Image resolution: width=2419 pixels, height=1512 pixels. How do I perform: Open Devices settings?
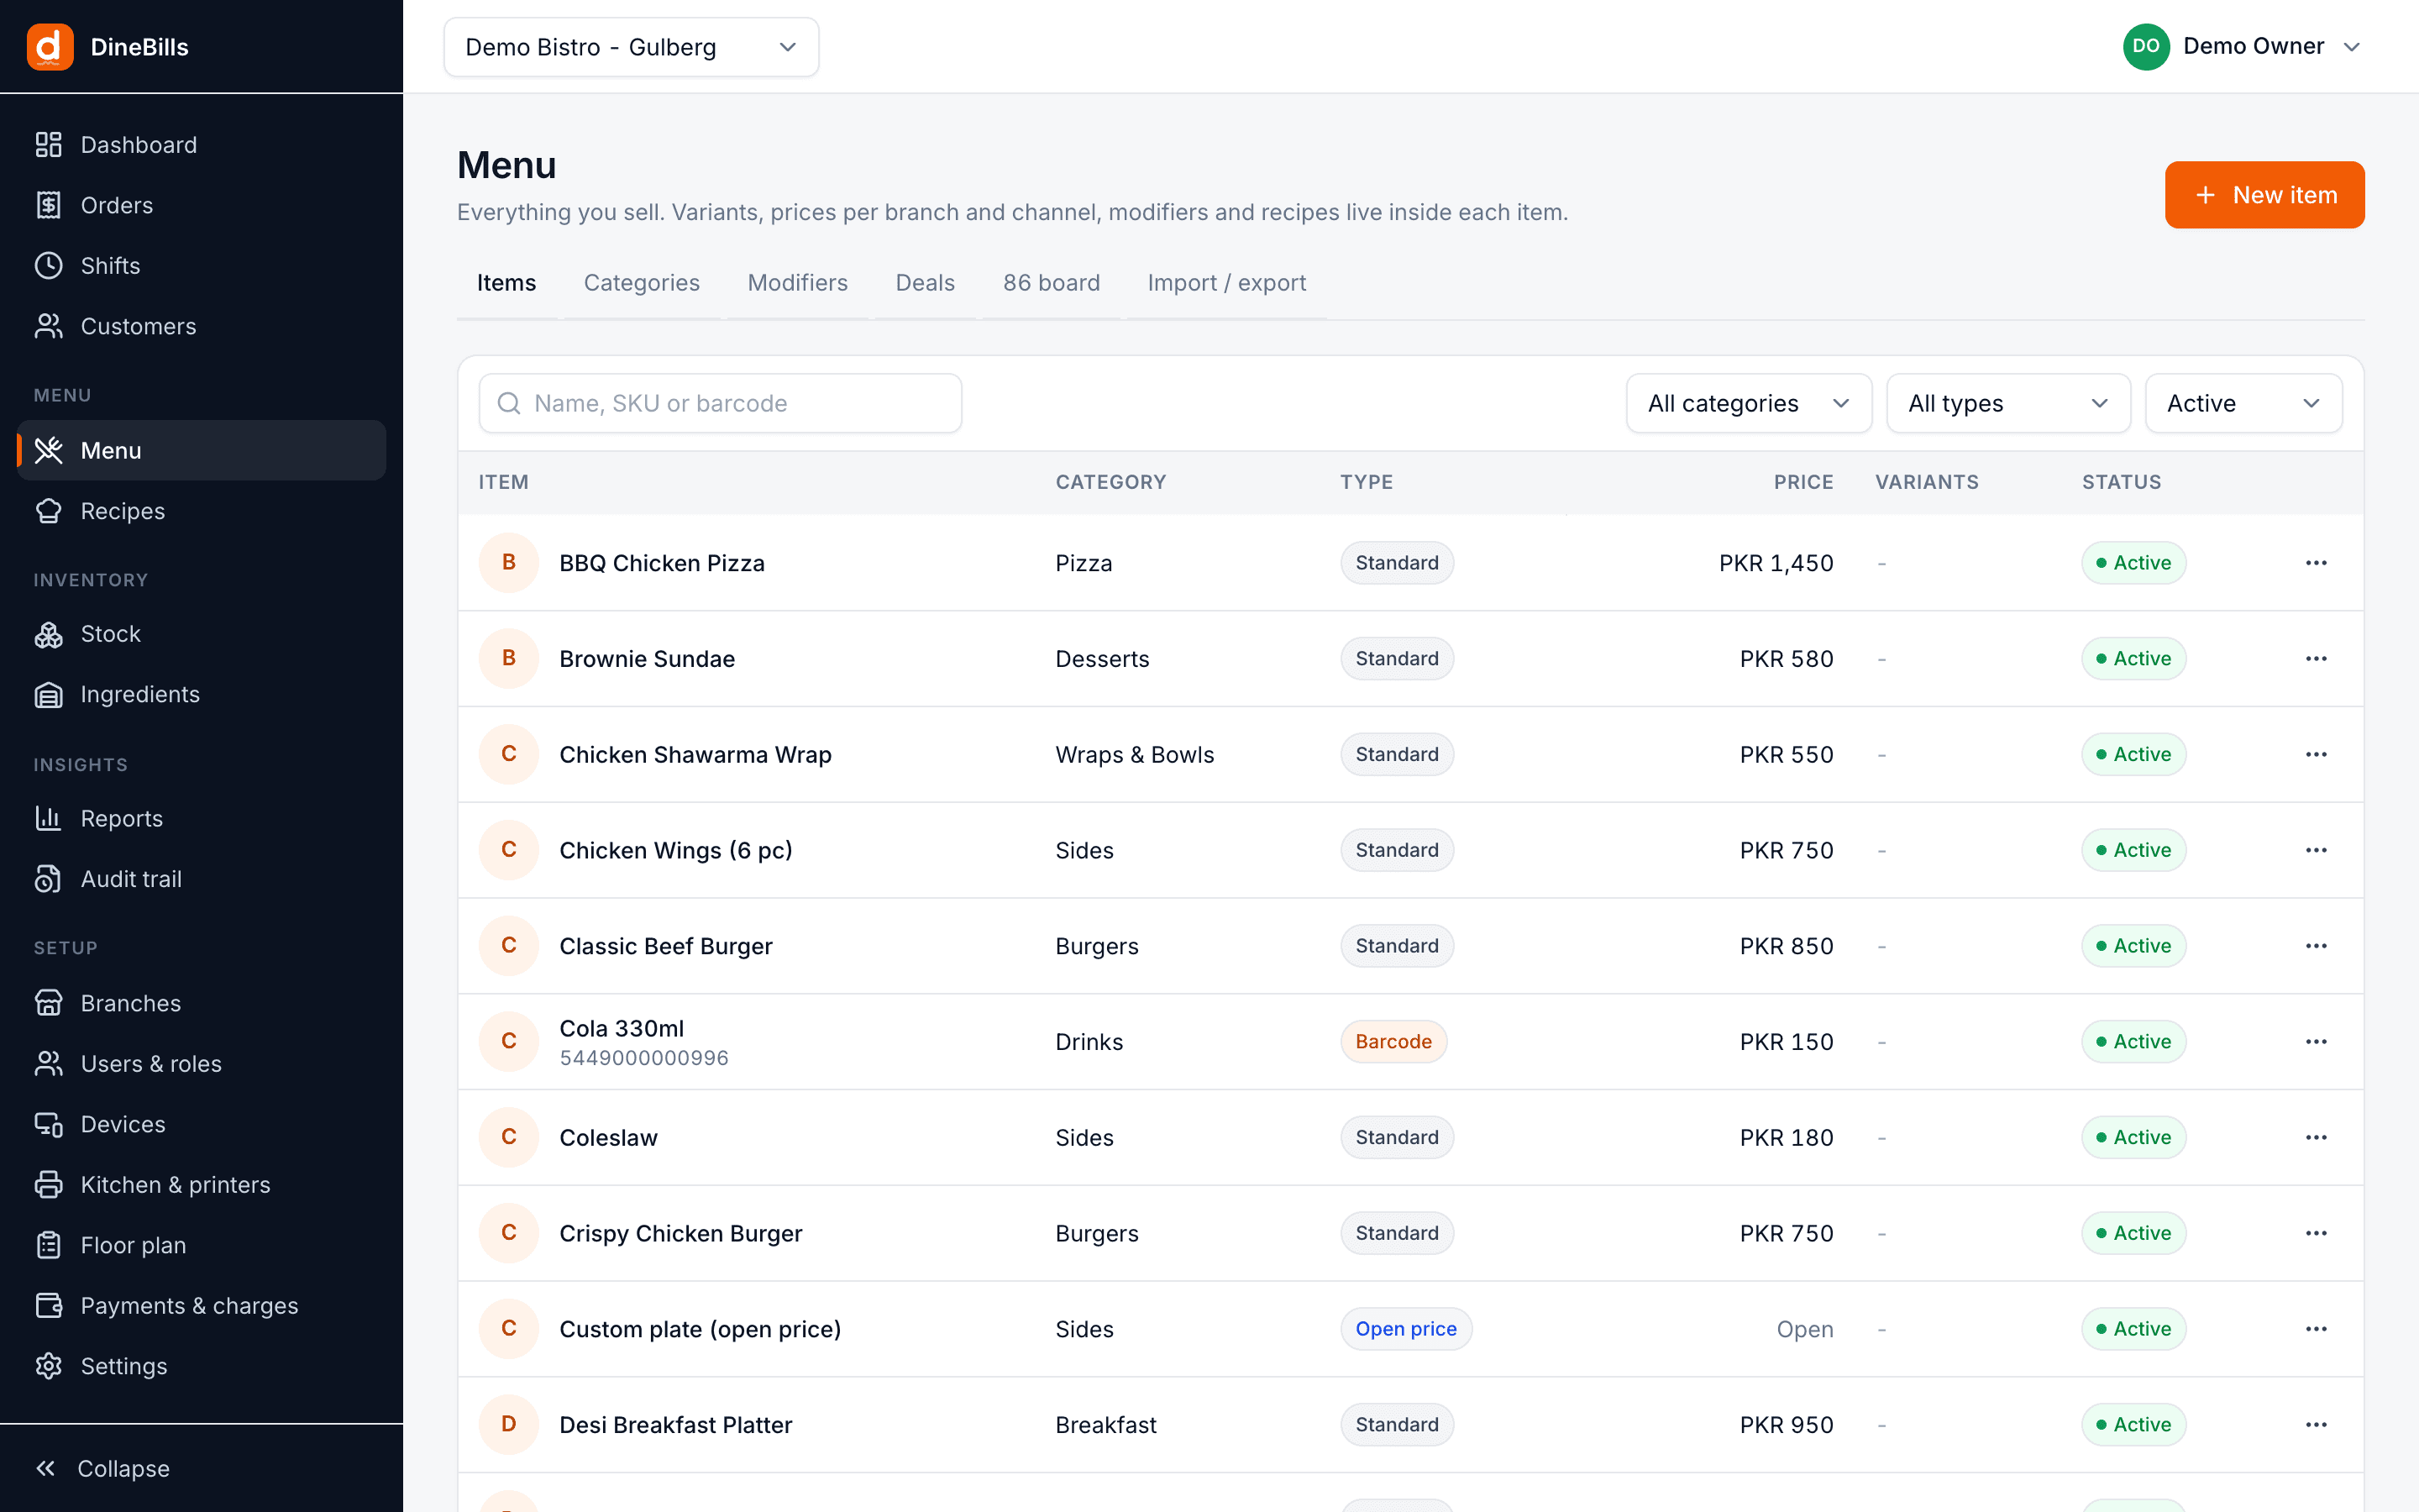coord(201,1124)
